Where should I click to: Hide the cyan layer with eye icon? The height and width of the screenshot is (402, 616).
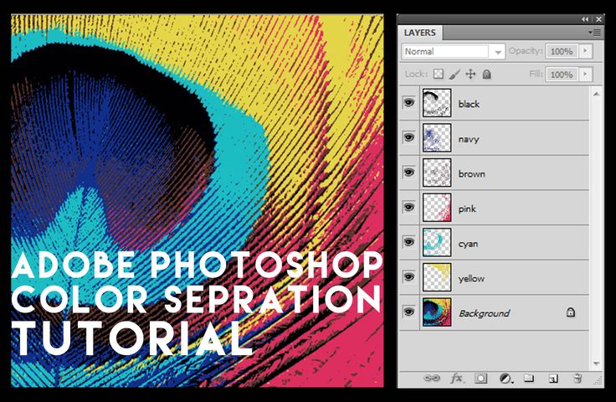coord(409,242)
